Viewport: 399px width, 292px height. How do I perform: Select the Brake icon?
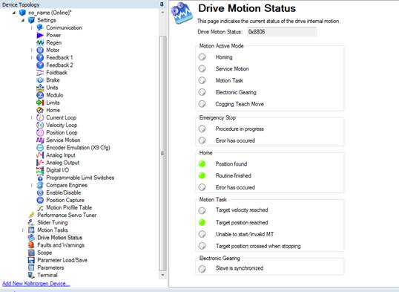click(x=40, y=80)
